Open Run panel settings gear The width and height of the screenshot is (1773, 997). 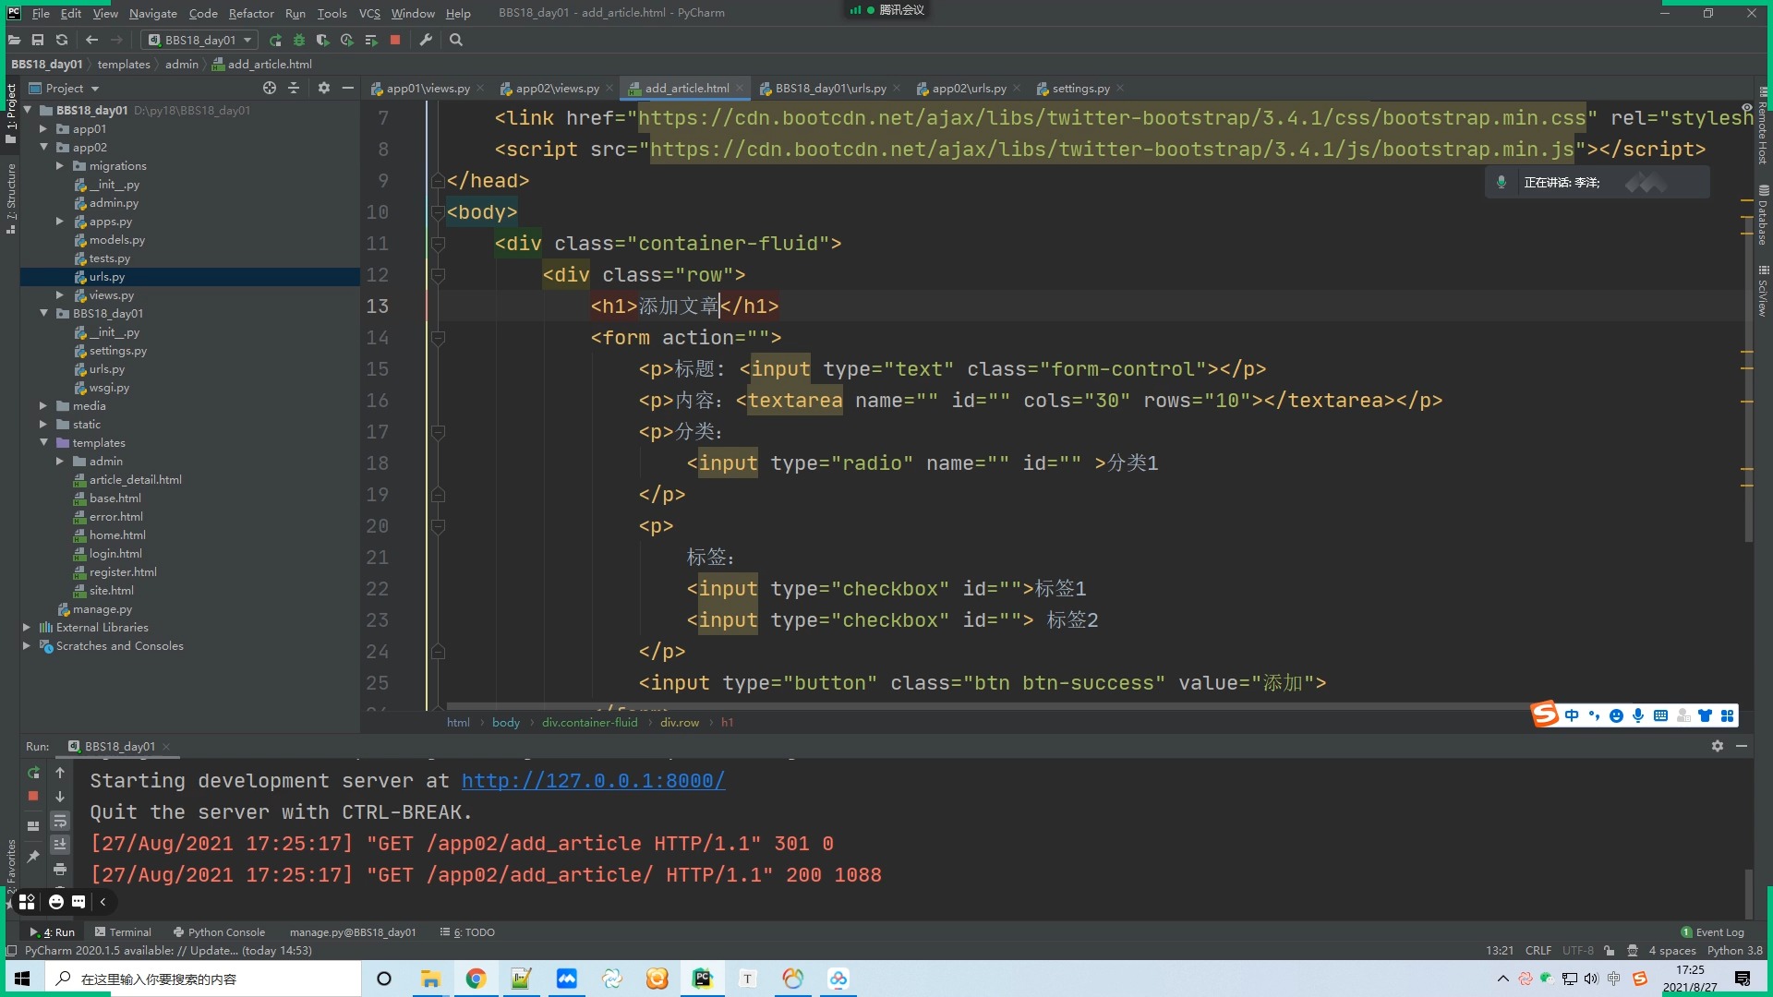(x=1718, y=746)
